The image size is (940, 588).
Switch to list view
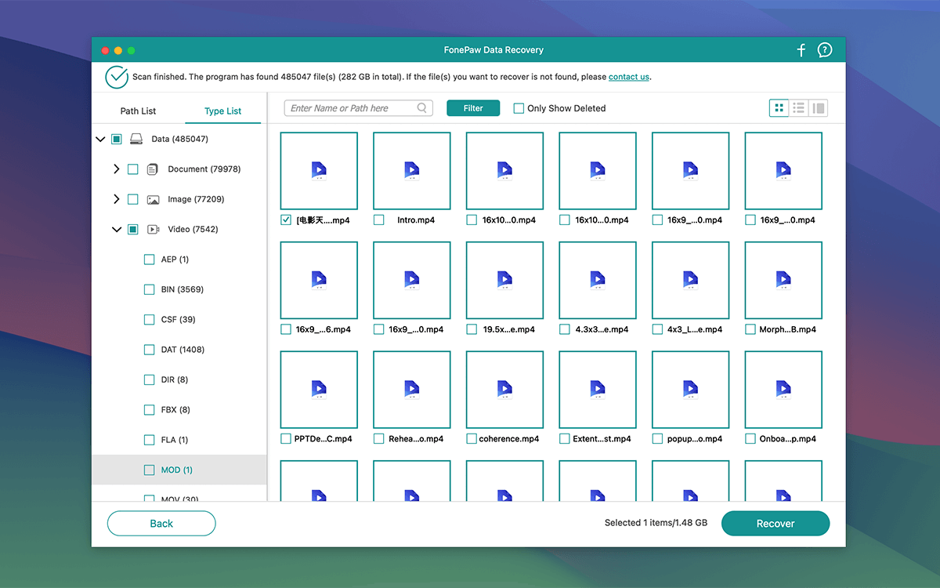click(798, 108)
